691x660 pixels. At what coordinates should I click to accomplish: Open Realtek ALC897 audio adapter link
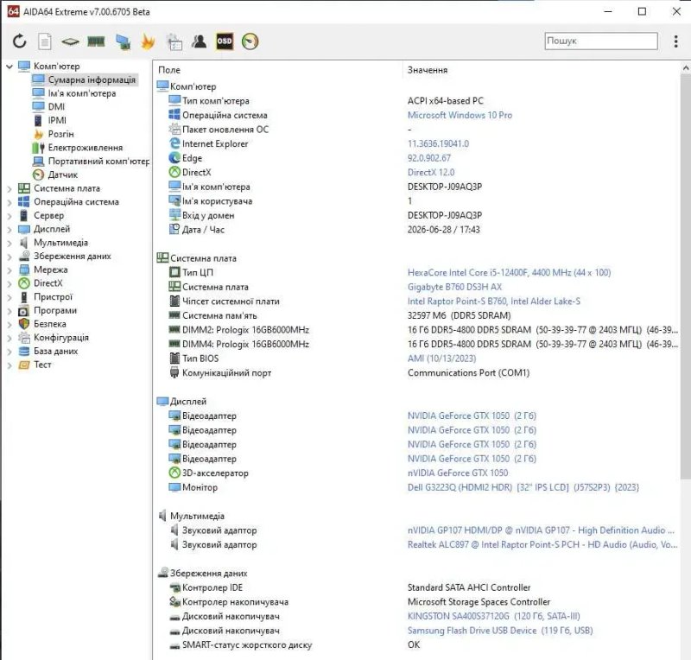[542, 544]
